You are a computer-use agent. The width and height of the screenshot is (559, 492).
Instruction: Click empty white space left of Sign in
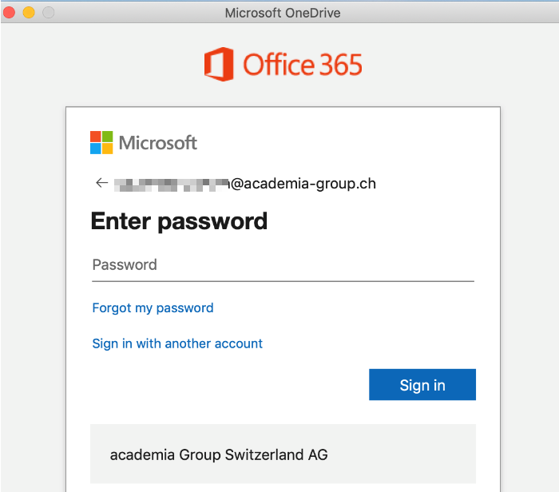coord(224,385)
